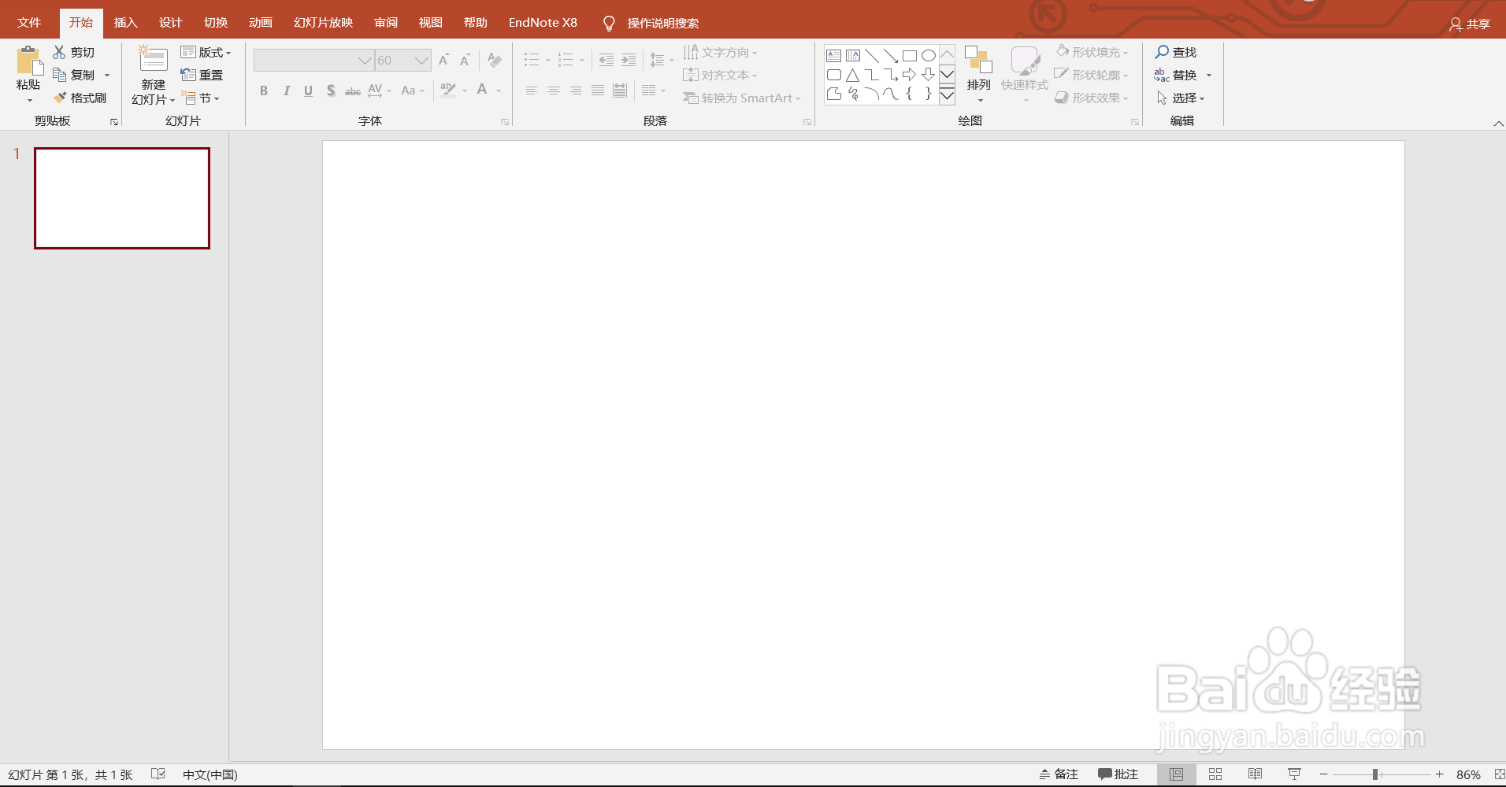This screenshot has width=1506, height=787.
Task: Toggle Normal view button in status bar
Action: coord(1176,774)
